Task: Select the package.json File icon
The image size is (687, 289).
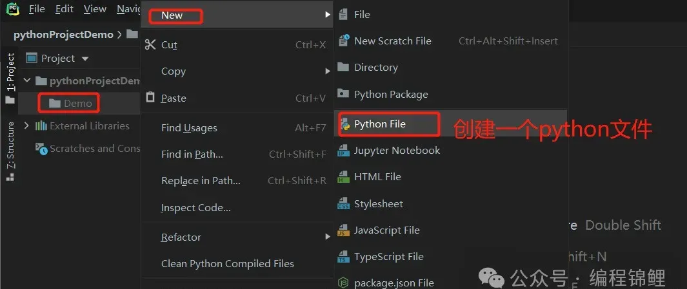Action: [343, 283]
